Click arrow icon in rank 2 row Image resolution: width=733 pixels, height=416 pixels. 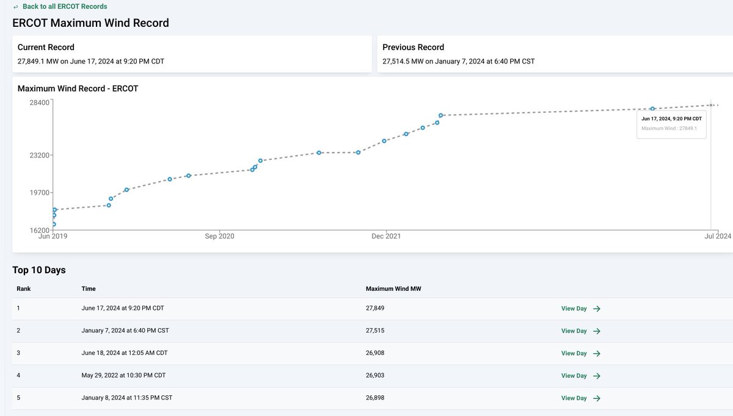point(597,331)
